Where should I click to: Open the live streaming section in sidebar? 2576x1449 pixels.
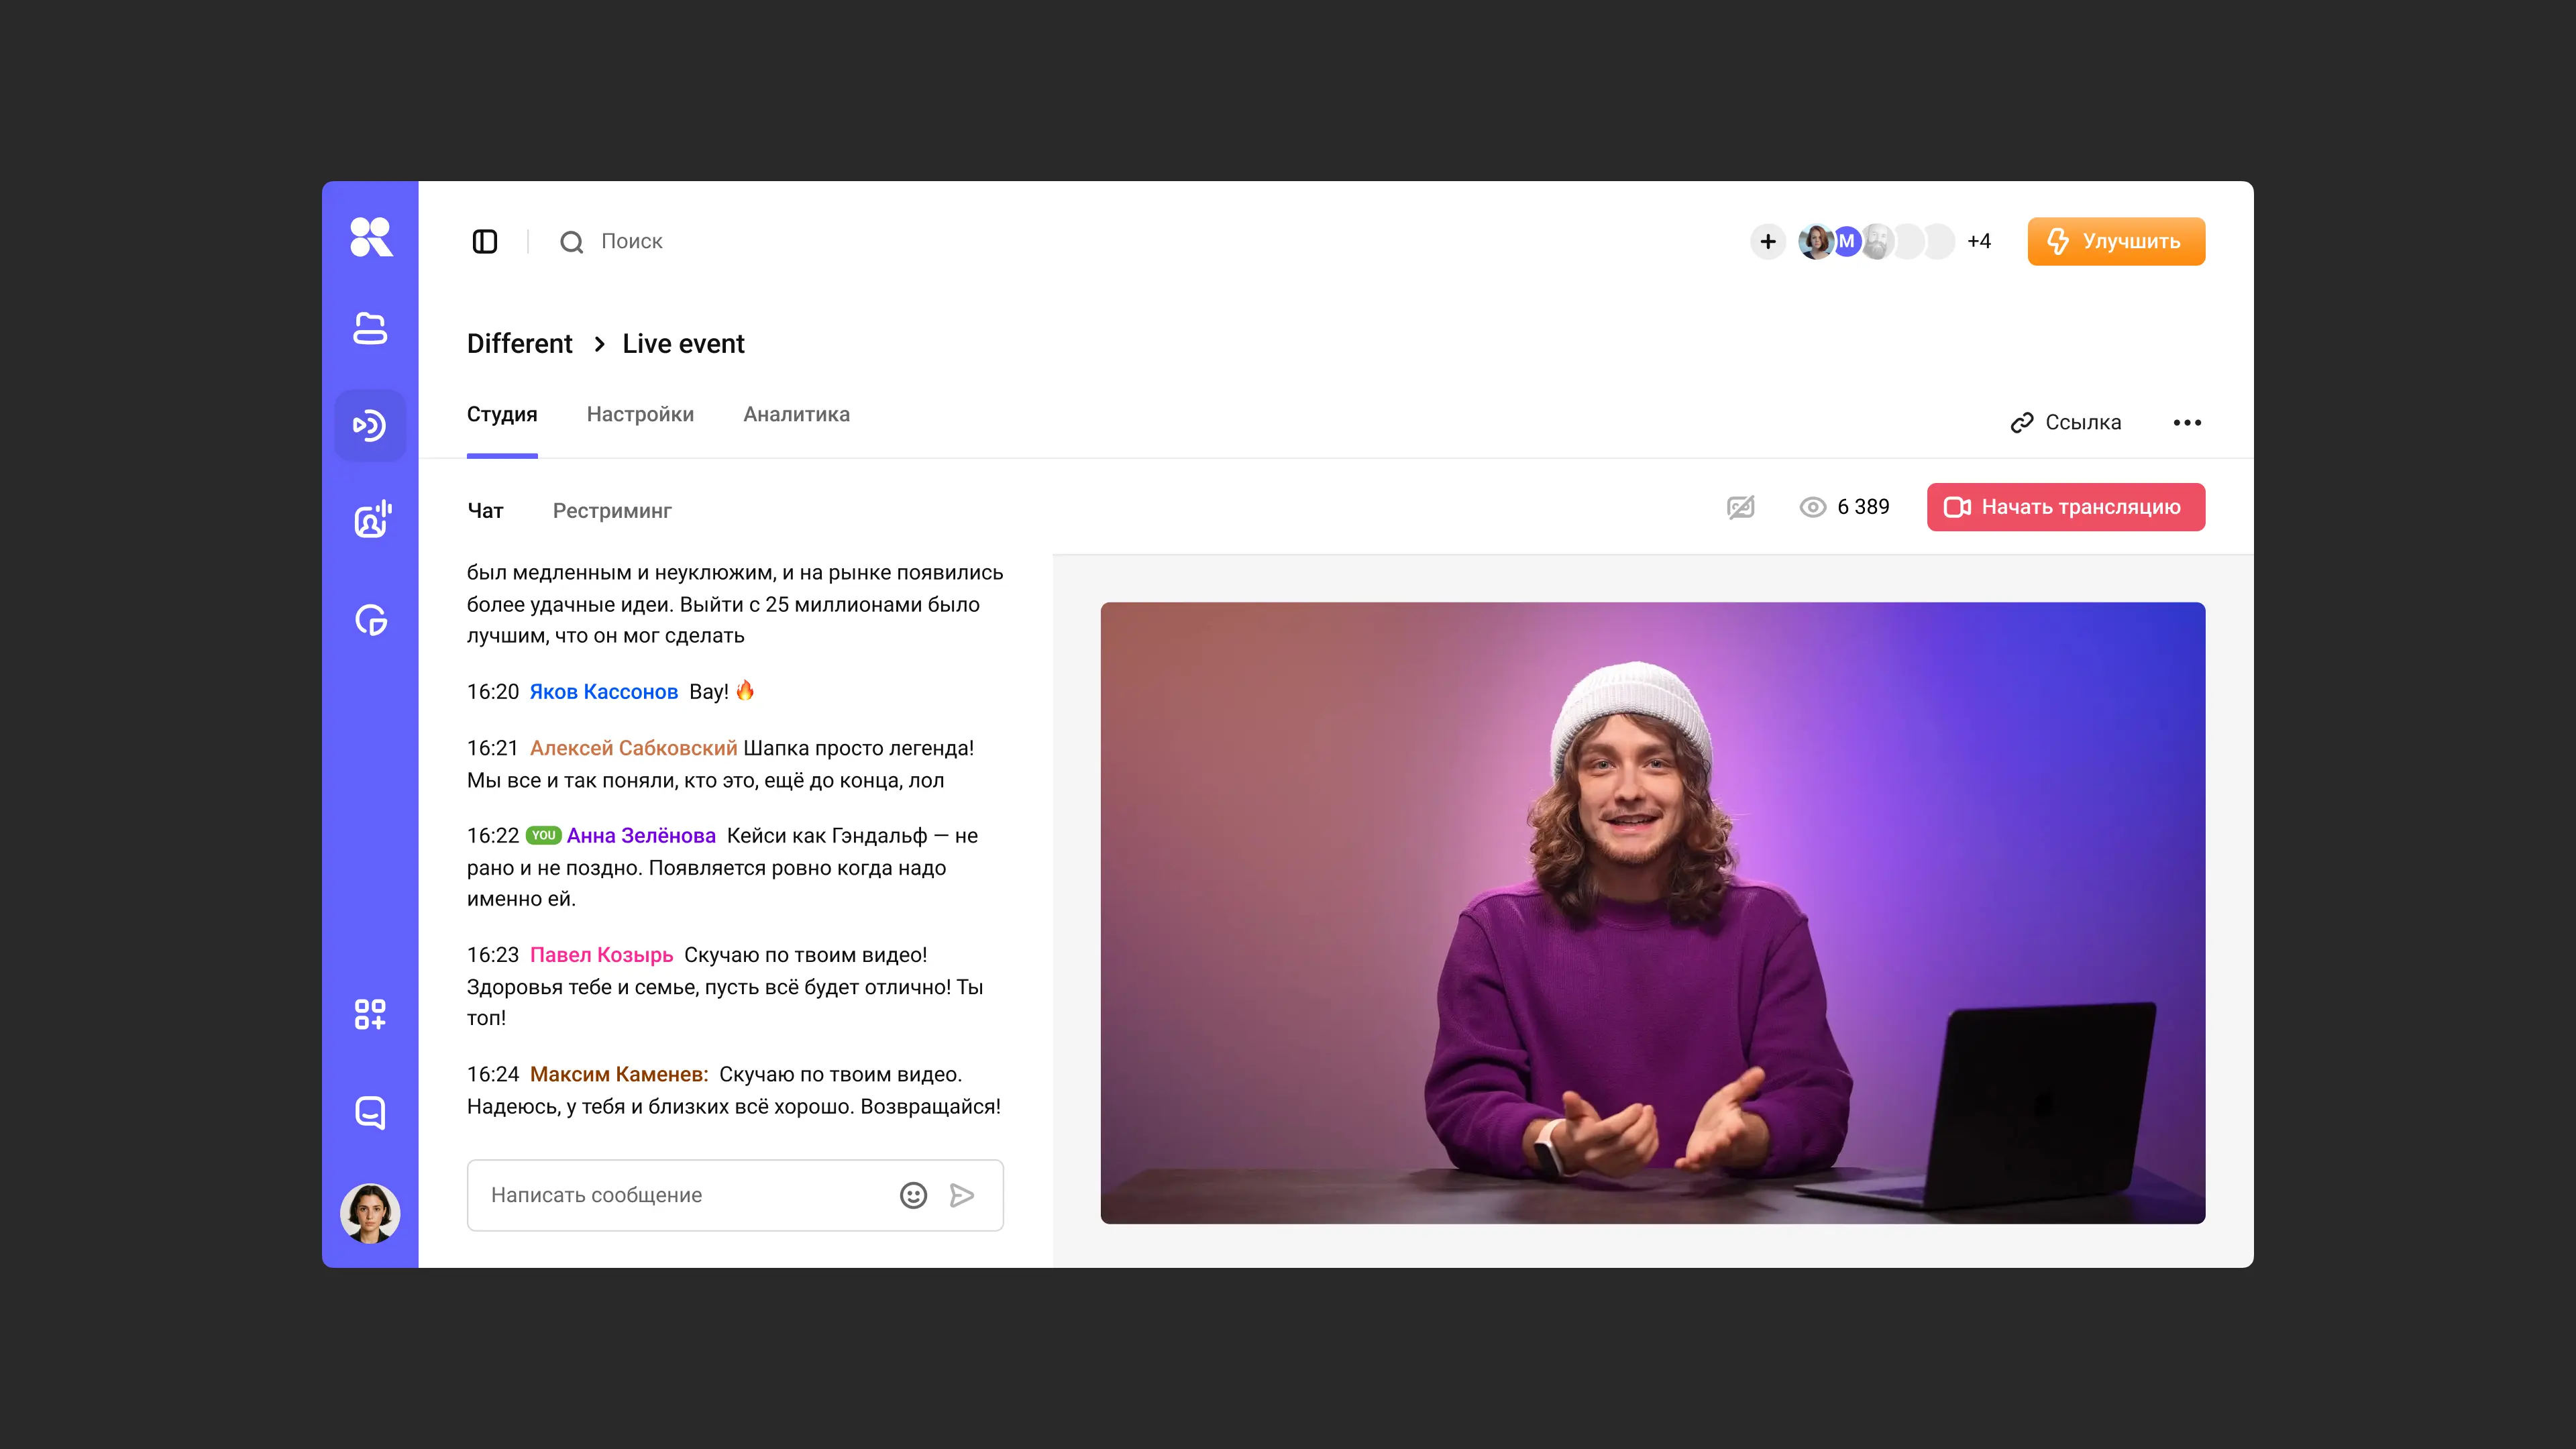pos(370,425)
